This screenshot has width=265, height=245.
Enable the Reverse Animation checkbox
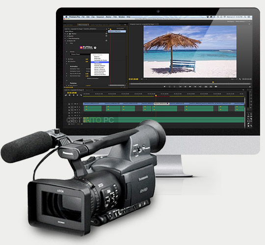pyautogui.click(x=86, y=78)
